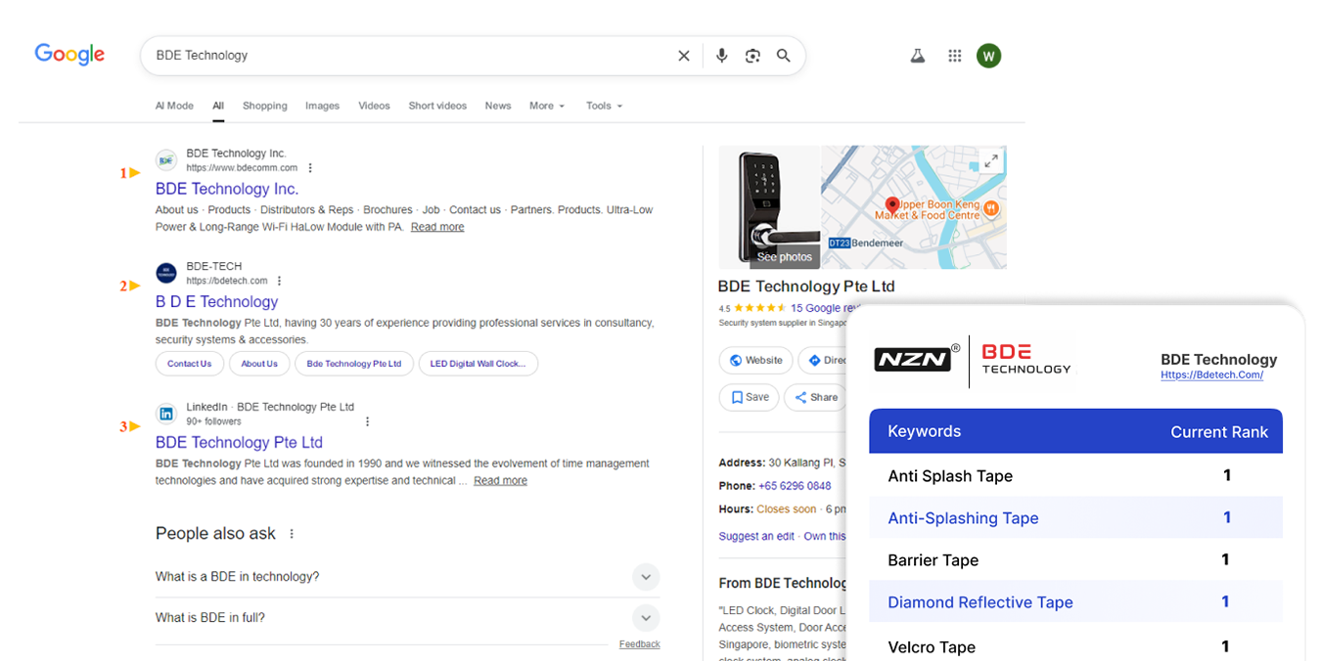Open Google Lens image search

click(x=752, y=56)
